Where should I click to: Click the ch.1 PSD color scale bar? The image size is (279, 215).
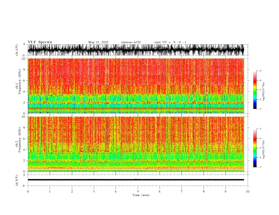click(255, 90)
